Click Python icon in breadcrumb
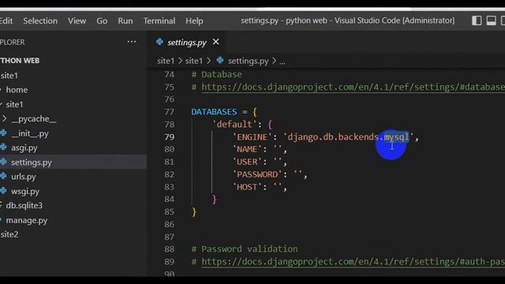This screenshot has height=284, width=505. tap(220, 60)
